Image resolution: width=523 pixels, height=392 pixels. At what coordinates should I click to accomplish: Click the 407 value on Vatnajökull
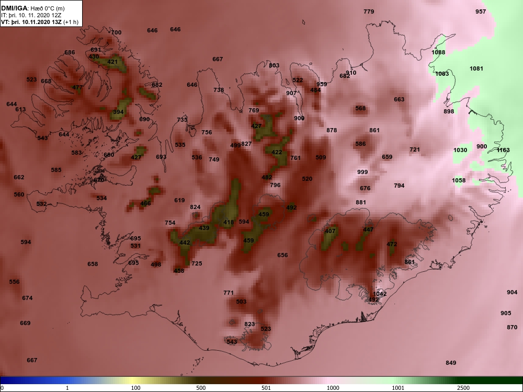(x=330, y=231)
